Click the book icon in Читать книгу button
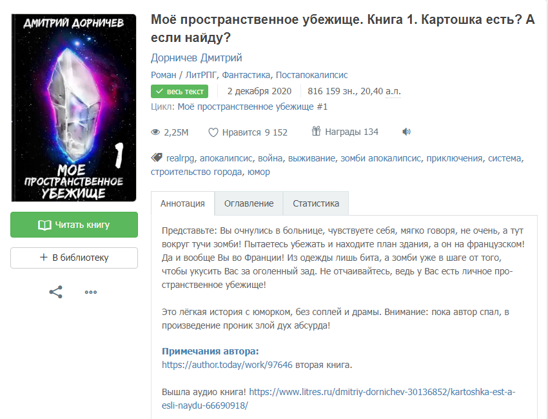Image resolution: width=548 pixels, height=419 pixels. pos(44,225)
